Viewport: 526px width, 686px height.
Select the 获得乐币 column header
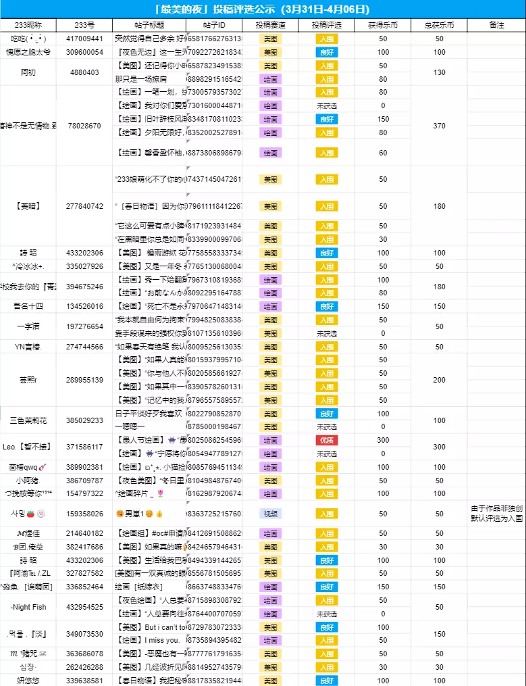(x=383, y=25)
